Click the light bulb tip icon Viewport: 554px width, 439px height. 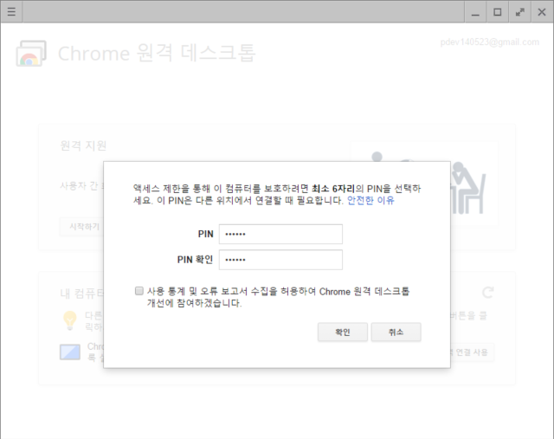click(x=70, y=320)
